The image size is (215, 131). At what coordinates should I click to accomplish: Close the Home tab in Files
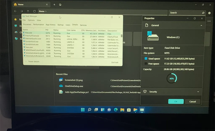(x=47, y=5)
